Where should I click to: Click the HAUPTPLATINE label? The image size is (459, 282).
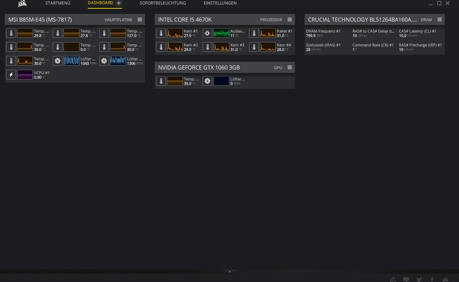click(119, 20)
